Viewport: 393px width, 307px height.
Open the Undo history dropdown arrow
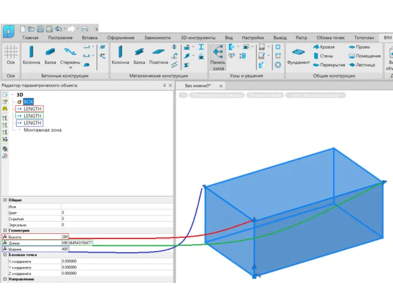coord(65,29)
